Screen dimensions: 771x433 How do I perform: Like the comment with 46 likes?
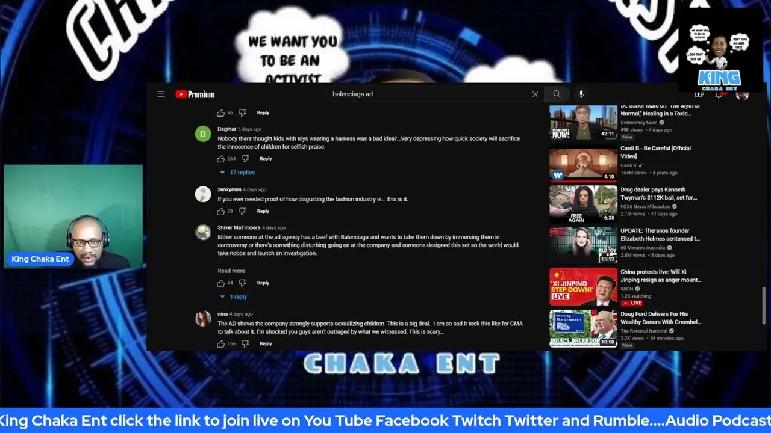(220, 112)
